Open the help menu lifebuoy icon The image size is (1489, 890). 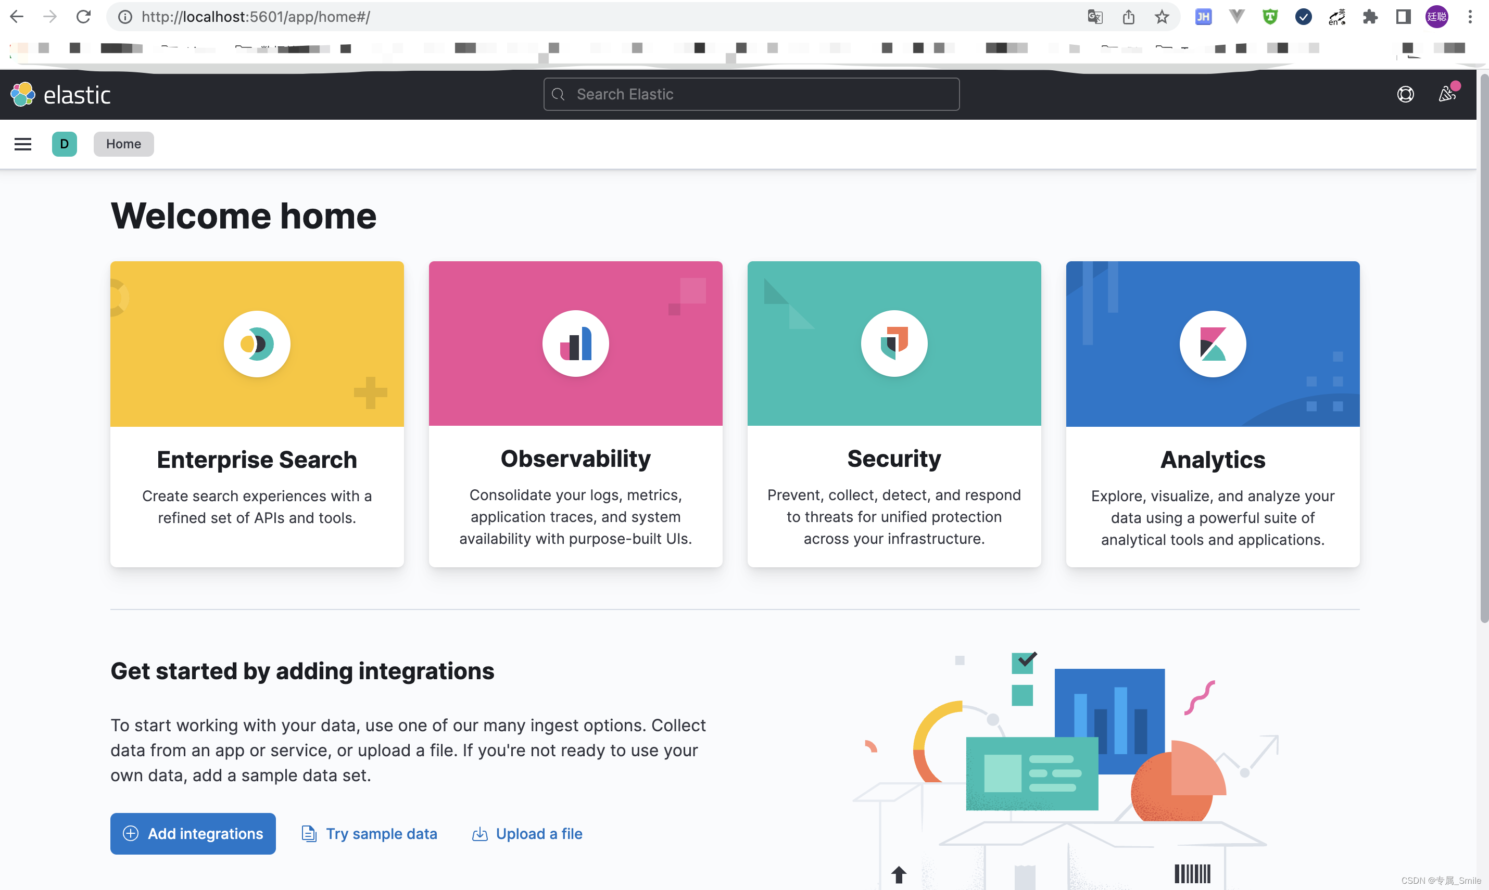1405,94
